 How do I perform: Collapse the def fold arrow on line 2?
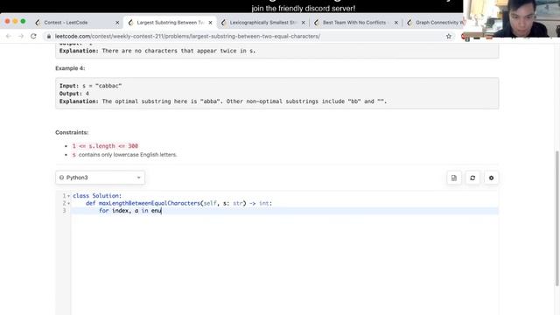coord(68,203)
